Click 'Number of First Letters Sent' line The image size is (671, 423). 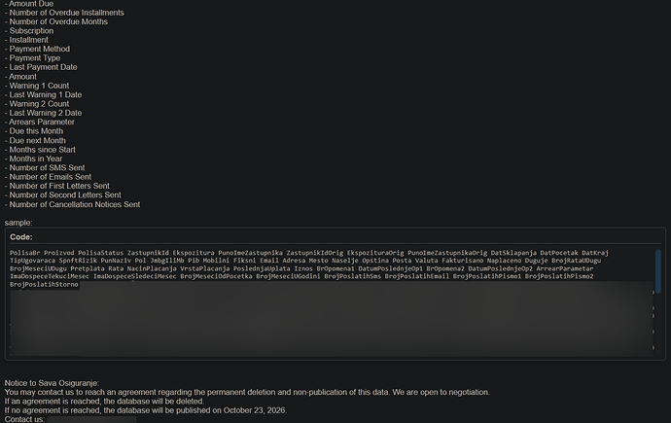(57, 186)
